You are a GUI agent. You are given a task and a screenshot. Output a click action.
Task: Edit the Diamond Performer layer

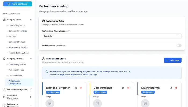(x=76, y=88)
